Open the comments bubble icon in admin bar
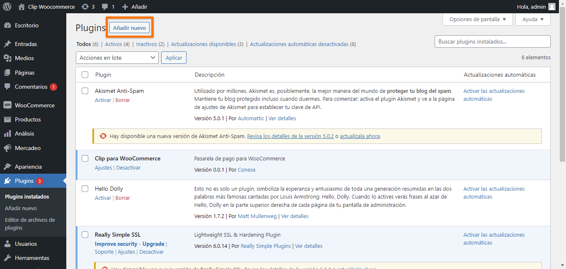Screen dimensions: 566x269 pos(105,7)
